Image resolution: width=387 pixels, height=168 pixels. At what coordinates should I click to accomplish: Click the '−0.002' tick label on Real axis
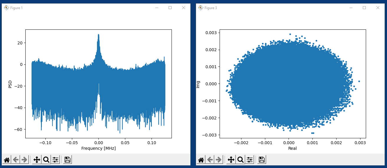241,143
